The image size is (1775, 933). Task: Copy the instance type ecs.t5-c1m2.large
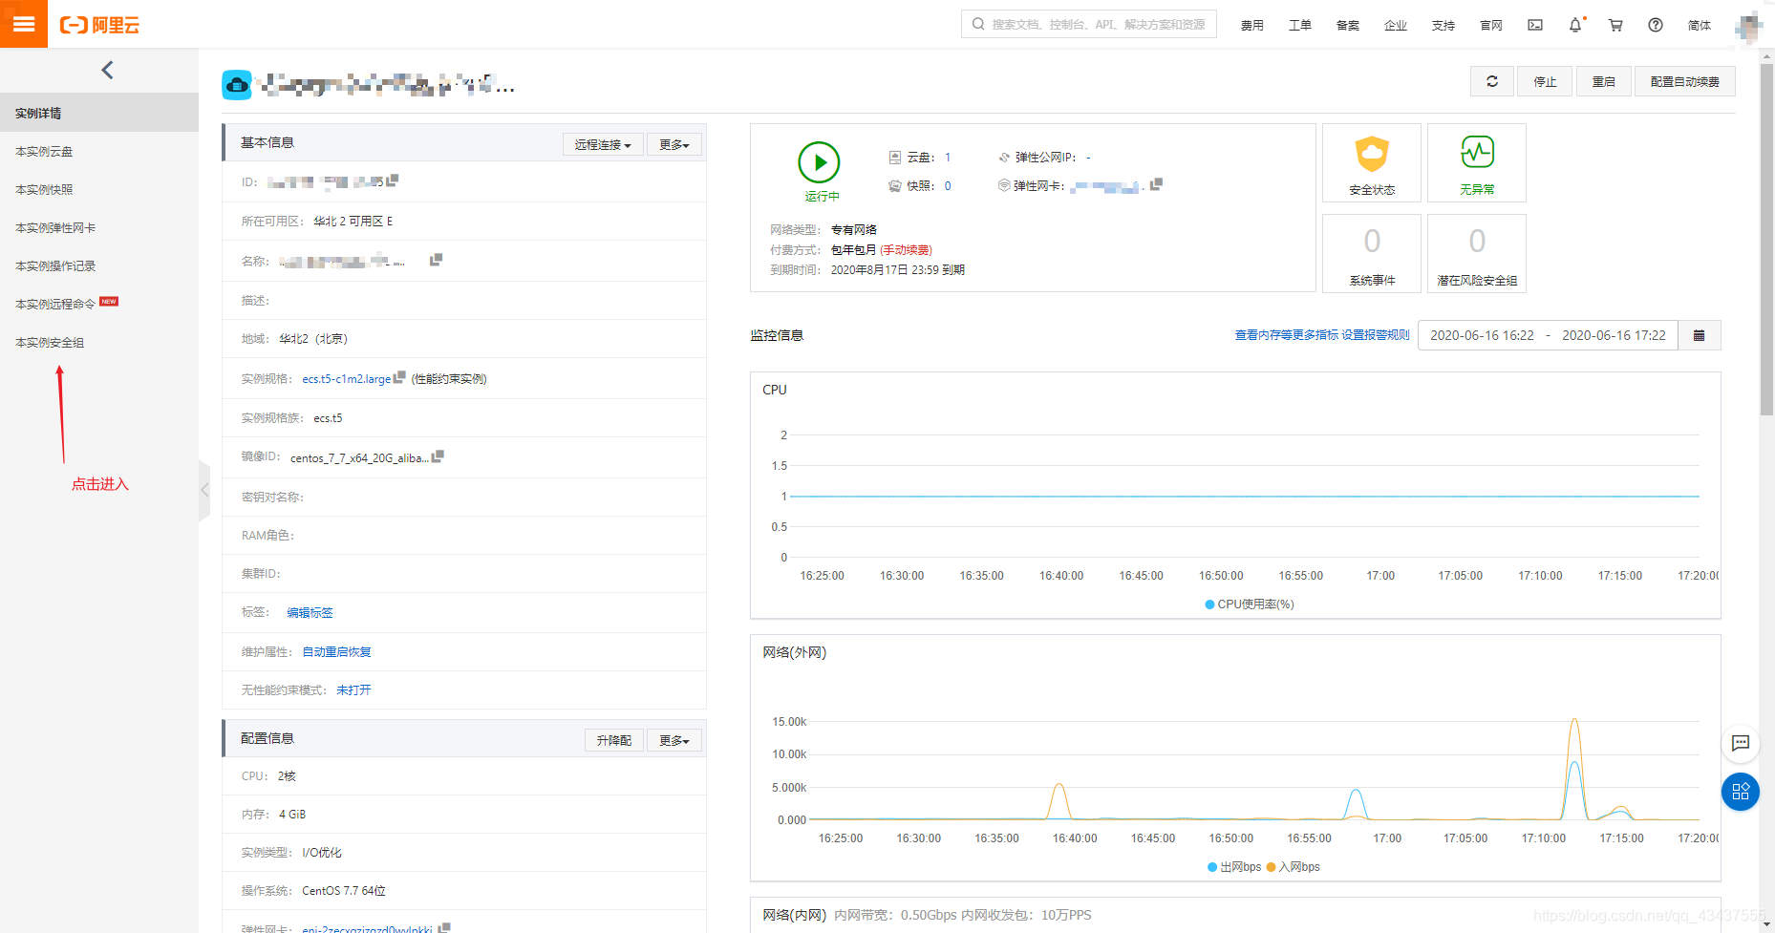pyautogui.click(x=399, y=377)
